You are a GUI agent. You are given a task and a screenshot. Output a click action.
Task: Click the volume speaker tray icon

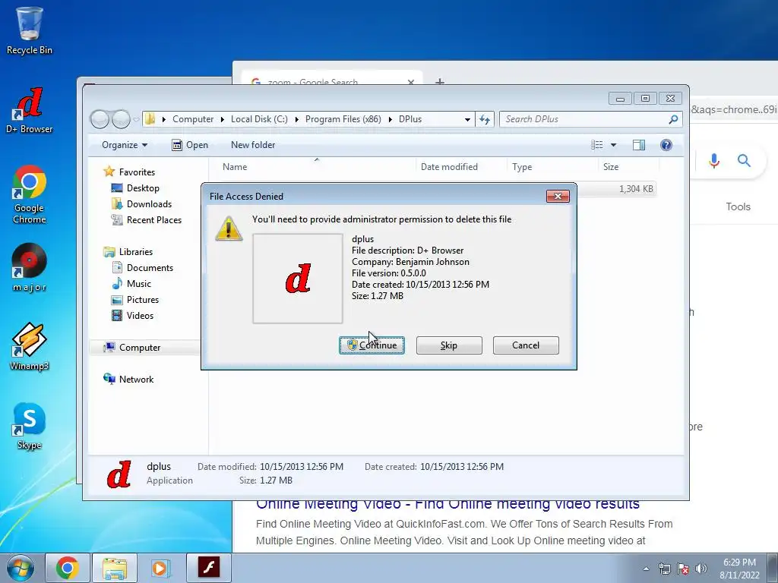(x=701, y=569)
